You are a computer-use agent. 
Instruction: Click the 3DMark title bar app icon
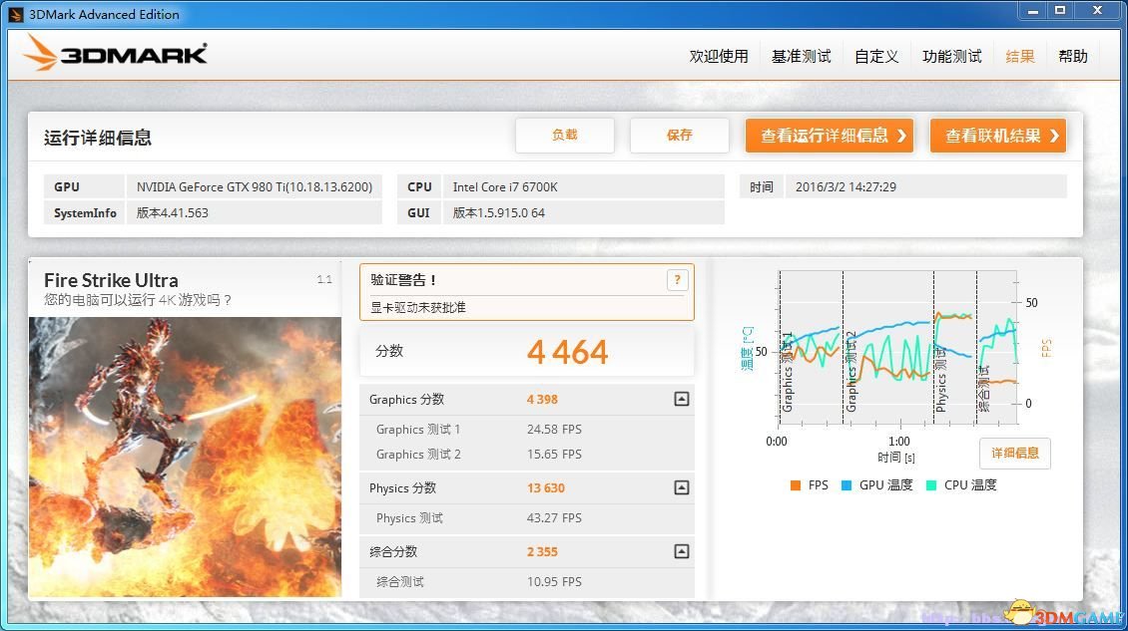tap(15, 14)
